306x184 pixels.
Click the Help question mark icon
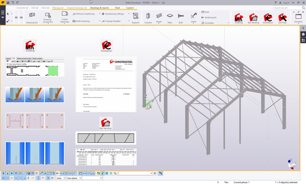[275, 2]
